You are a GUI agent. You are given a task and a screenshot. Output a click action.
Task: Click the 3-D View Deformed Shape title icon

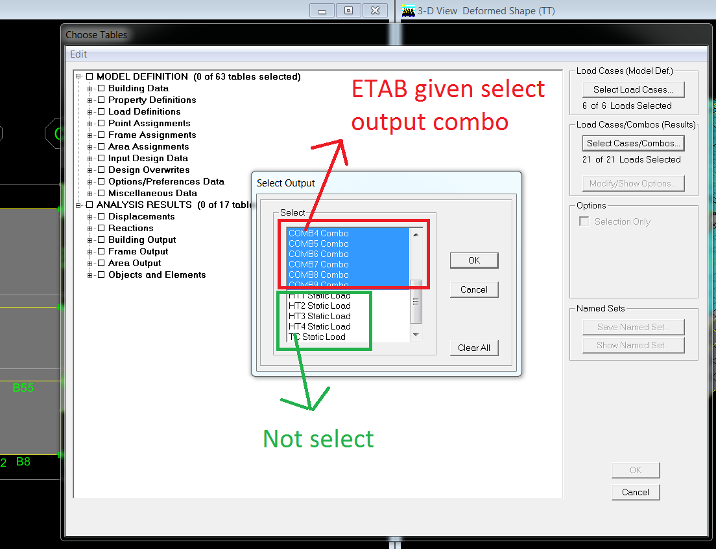(408, 10)
